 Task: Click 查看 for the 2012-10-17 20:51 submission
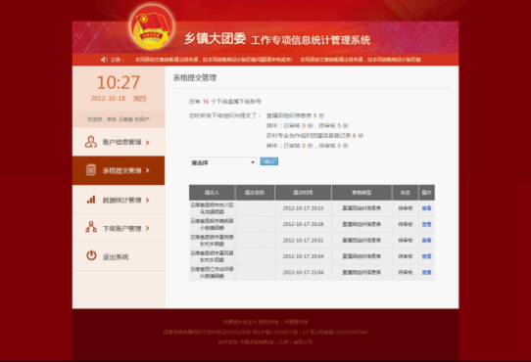pos(426,241)
